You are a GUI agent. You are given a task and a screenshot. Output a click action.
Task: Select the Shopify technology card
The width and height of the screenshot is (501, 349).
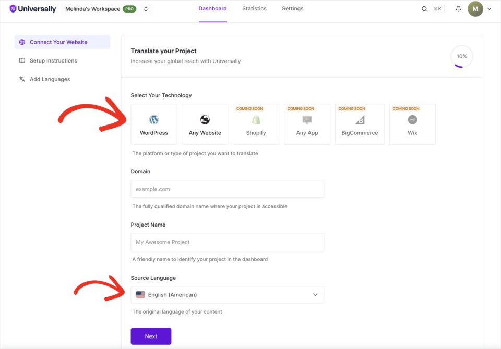coord(256,124)
